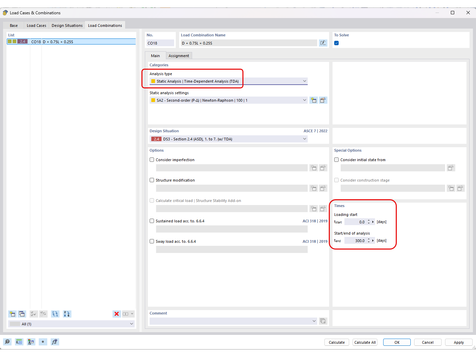Viewport: 476px width, 357px height.
Task: Click the Calculate All button
Action: click(365, 342)
